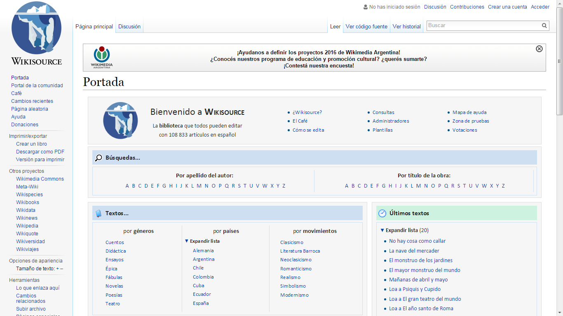
Task: Select letter M under apellido del autor
Action: (199, 186)
